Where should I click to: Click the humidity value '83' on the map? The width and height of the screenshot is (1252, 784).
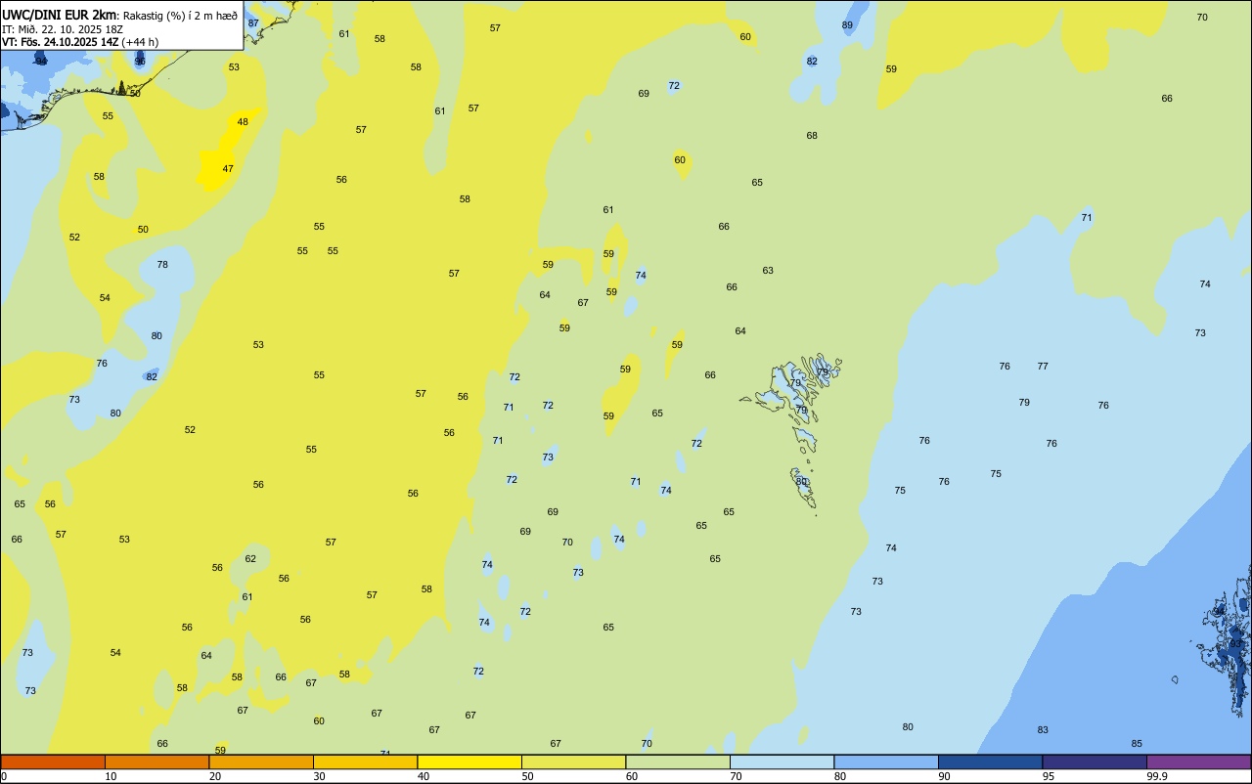pos(1043,730)
